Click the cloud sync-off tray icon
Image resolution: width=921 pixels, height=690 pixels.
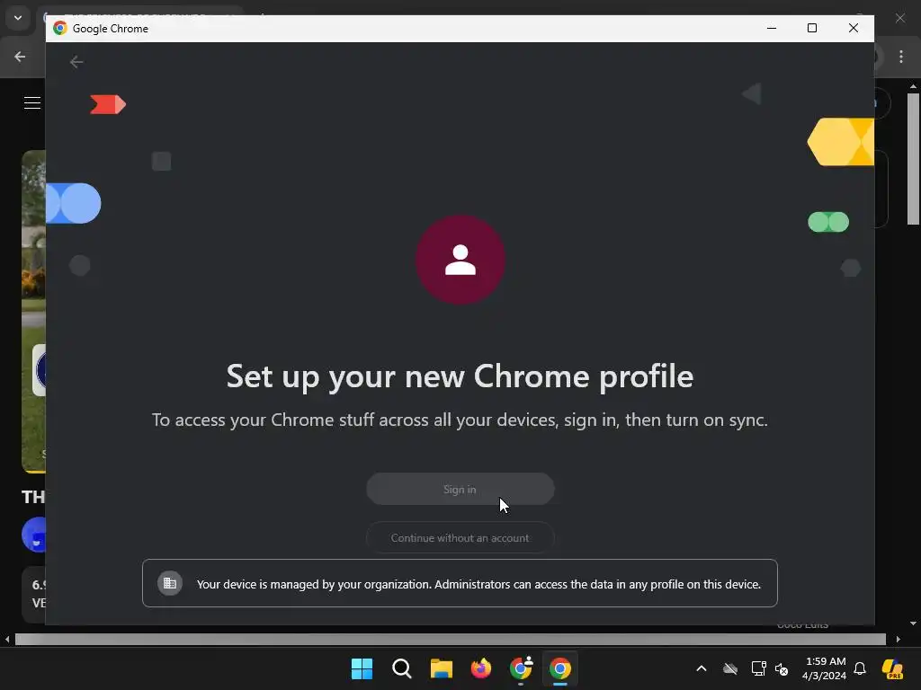(730, 668)
